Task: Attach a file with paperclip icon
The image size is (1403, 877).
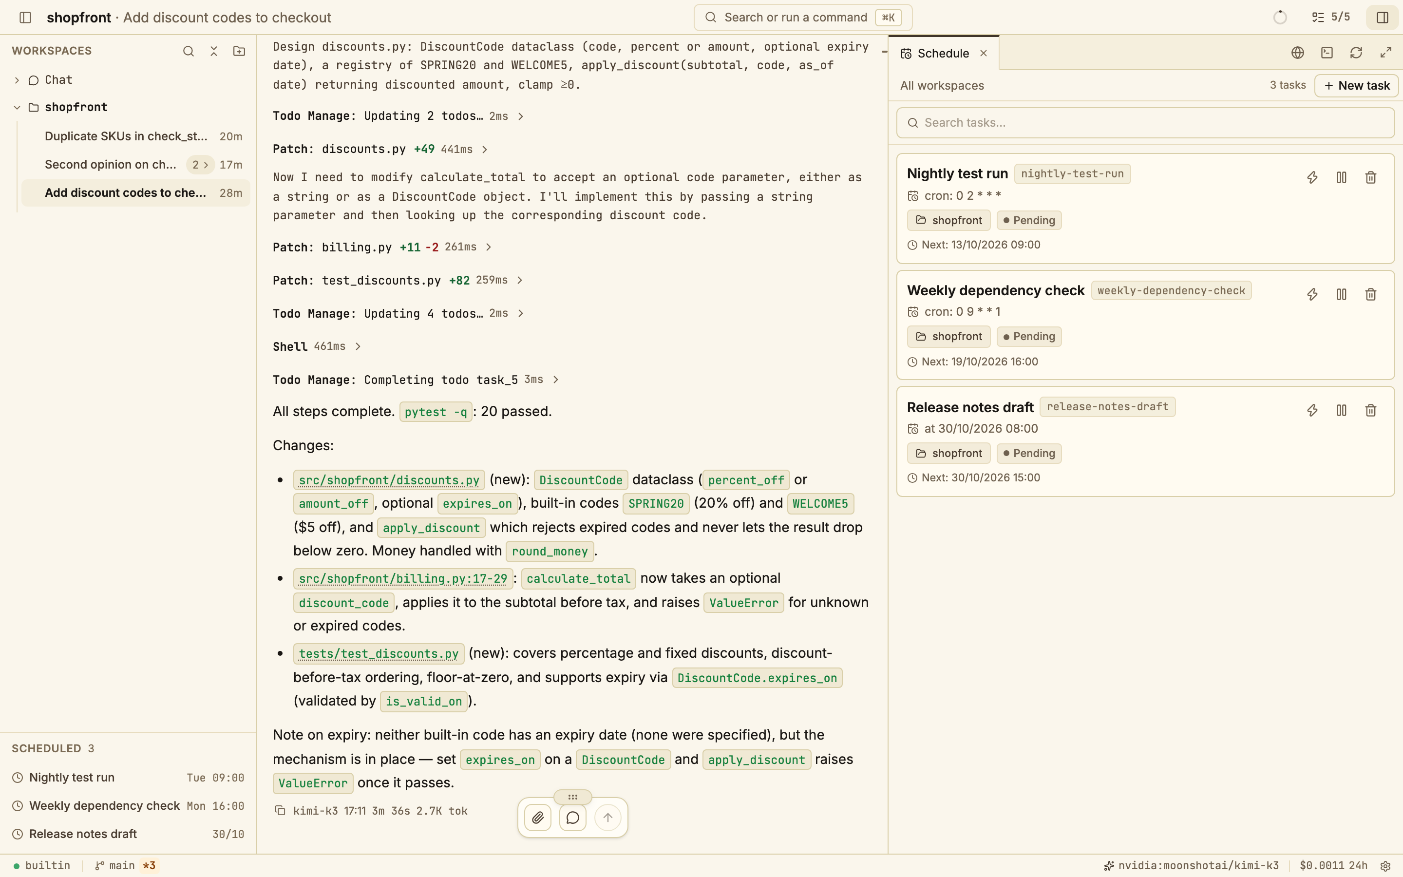Action: point(537,818)
